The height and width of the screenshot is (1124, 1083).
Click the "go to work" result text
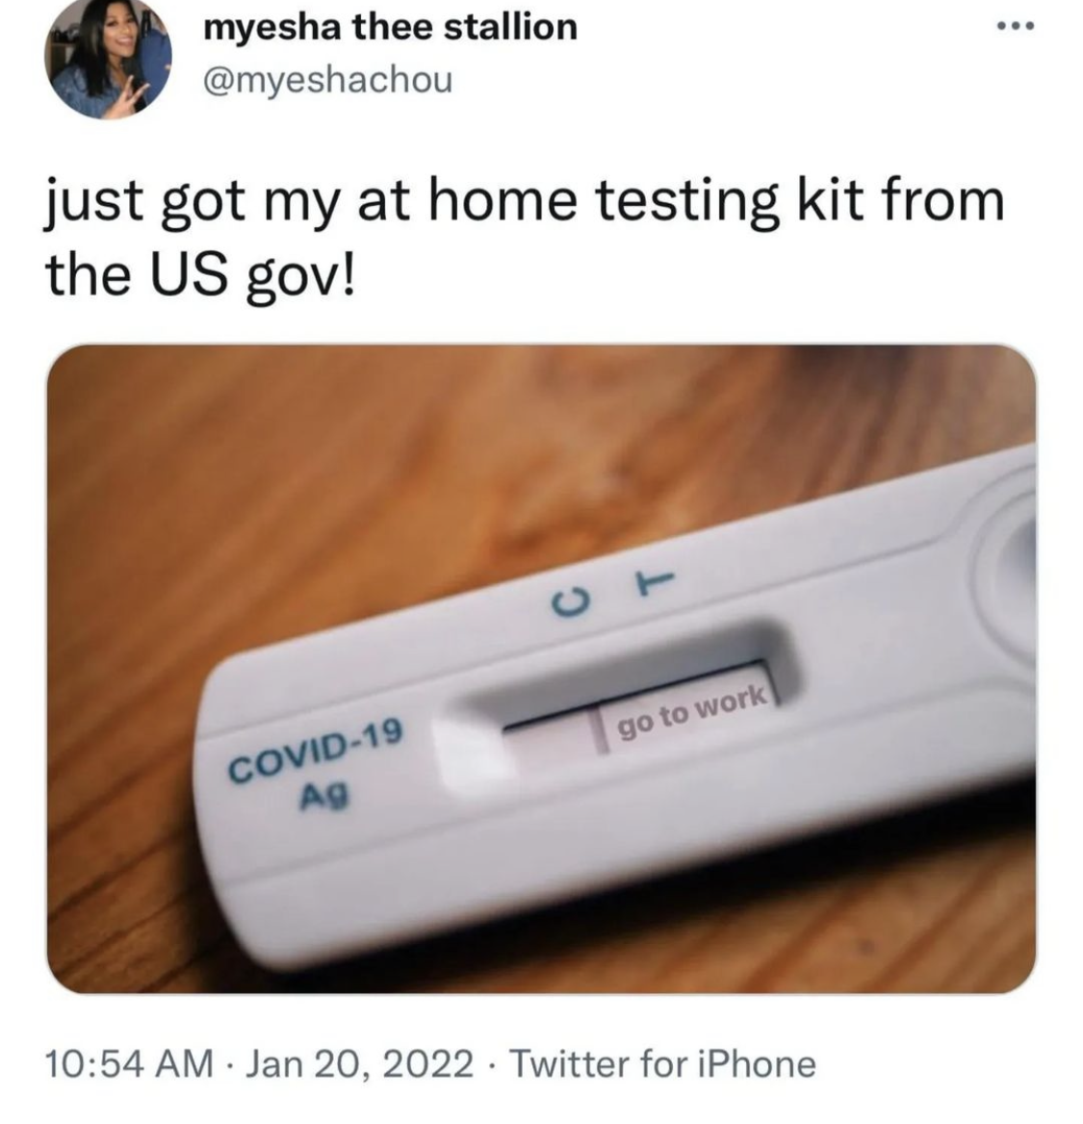[x=690, y=712]
